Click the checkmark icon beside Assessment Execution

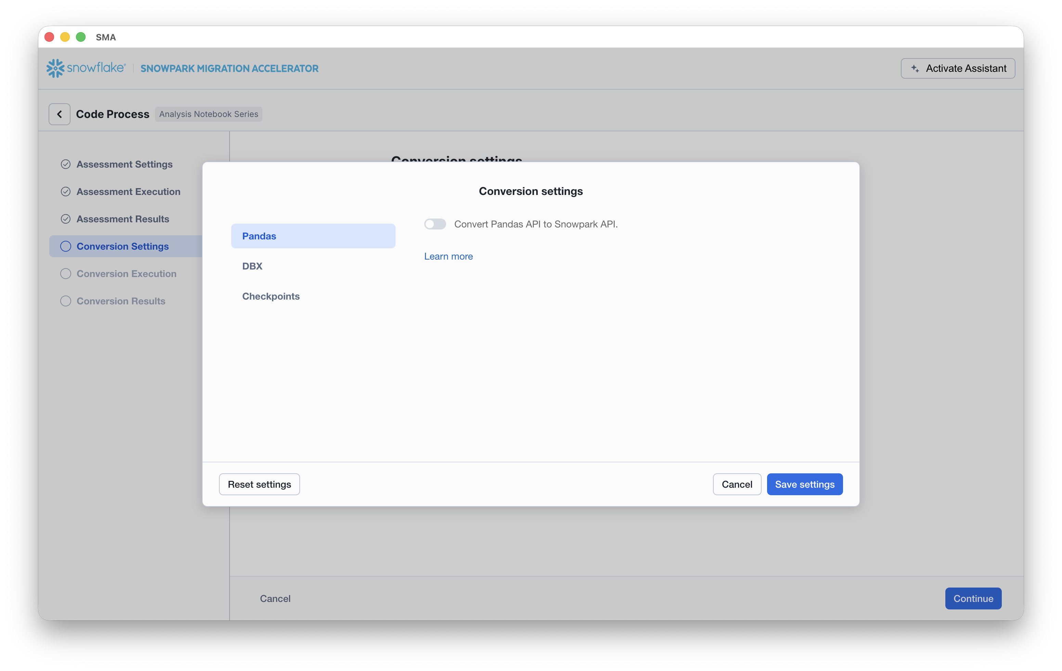(x=65, y=191)
